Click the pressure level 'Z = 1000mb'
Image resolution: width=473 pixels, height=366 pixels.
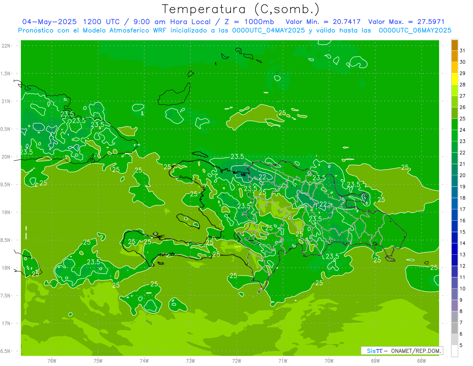[x=250, y=22]
